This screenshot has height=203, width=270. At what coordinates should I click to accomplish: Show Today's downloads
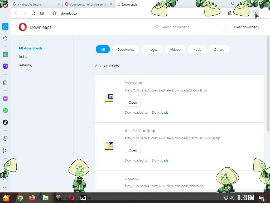(x=23, y=57)
